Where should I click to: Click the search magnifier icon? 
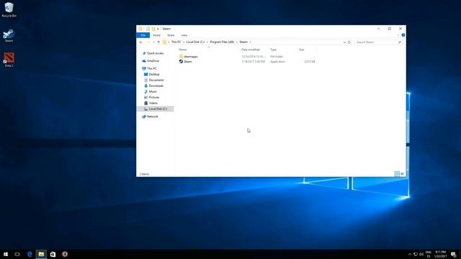[400, 42]
